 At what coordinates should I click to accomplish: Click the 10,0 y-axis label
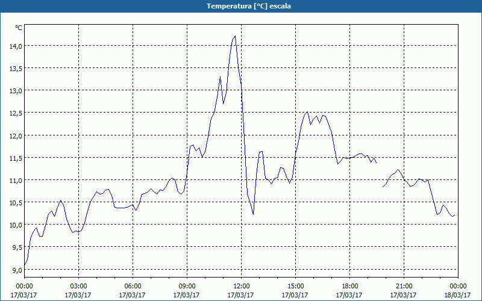(16, 225)
